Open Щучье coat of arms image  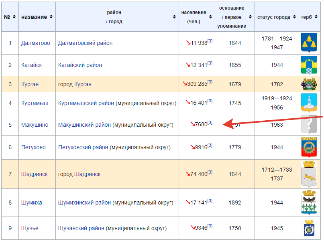(309, 228)
